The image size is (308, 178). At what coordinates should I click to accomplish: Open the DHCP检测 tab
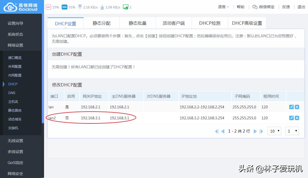pyautogui.click(x=209, y=23)
